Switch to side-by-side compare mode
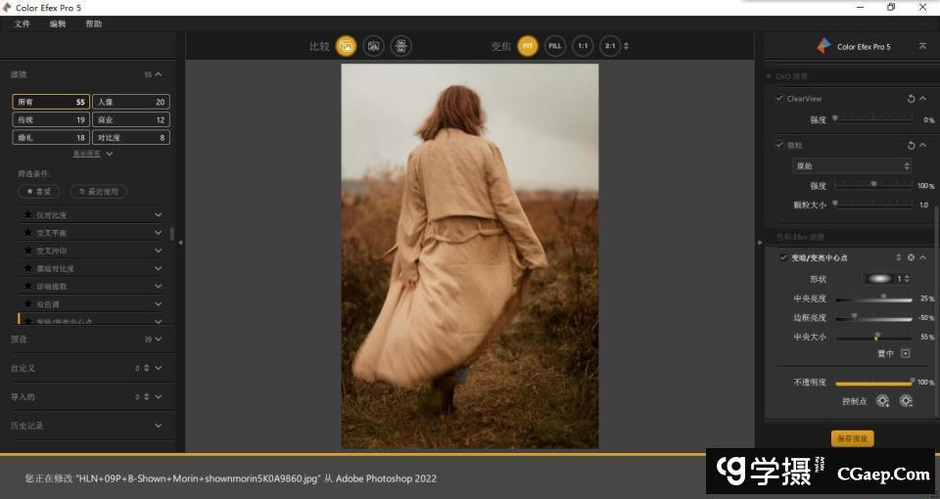 point(400,46)
